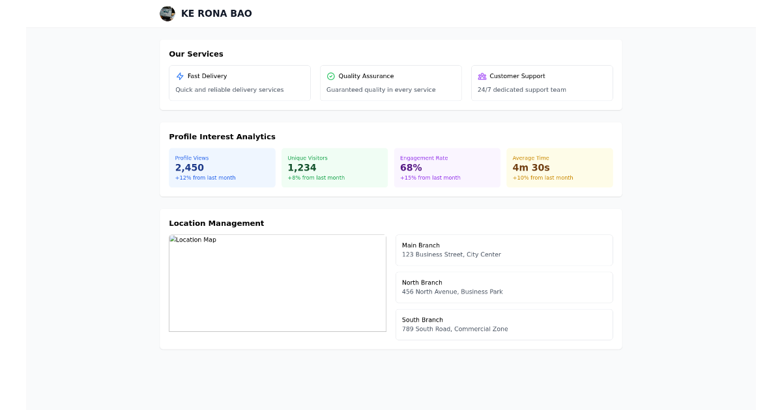Screen dimensions: 782x410
Task: Click the KE RONA BAO business name
Action: pos(218,13)
